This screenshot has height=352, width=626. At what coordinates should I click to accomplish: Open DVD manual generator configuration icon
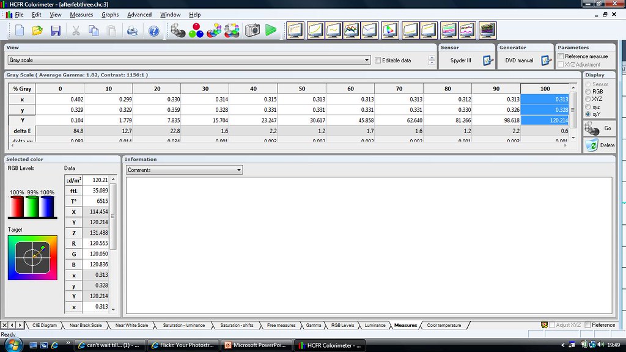pos(546,61)
